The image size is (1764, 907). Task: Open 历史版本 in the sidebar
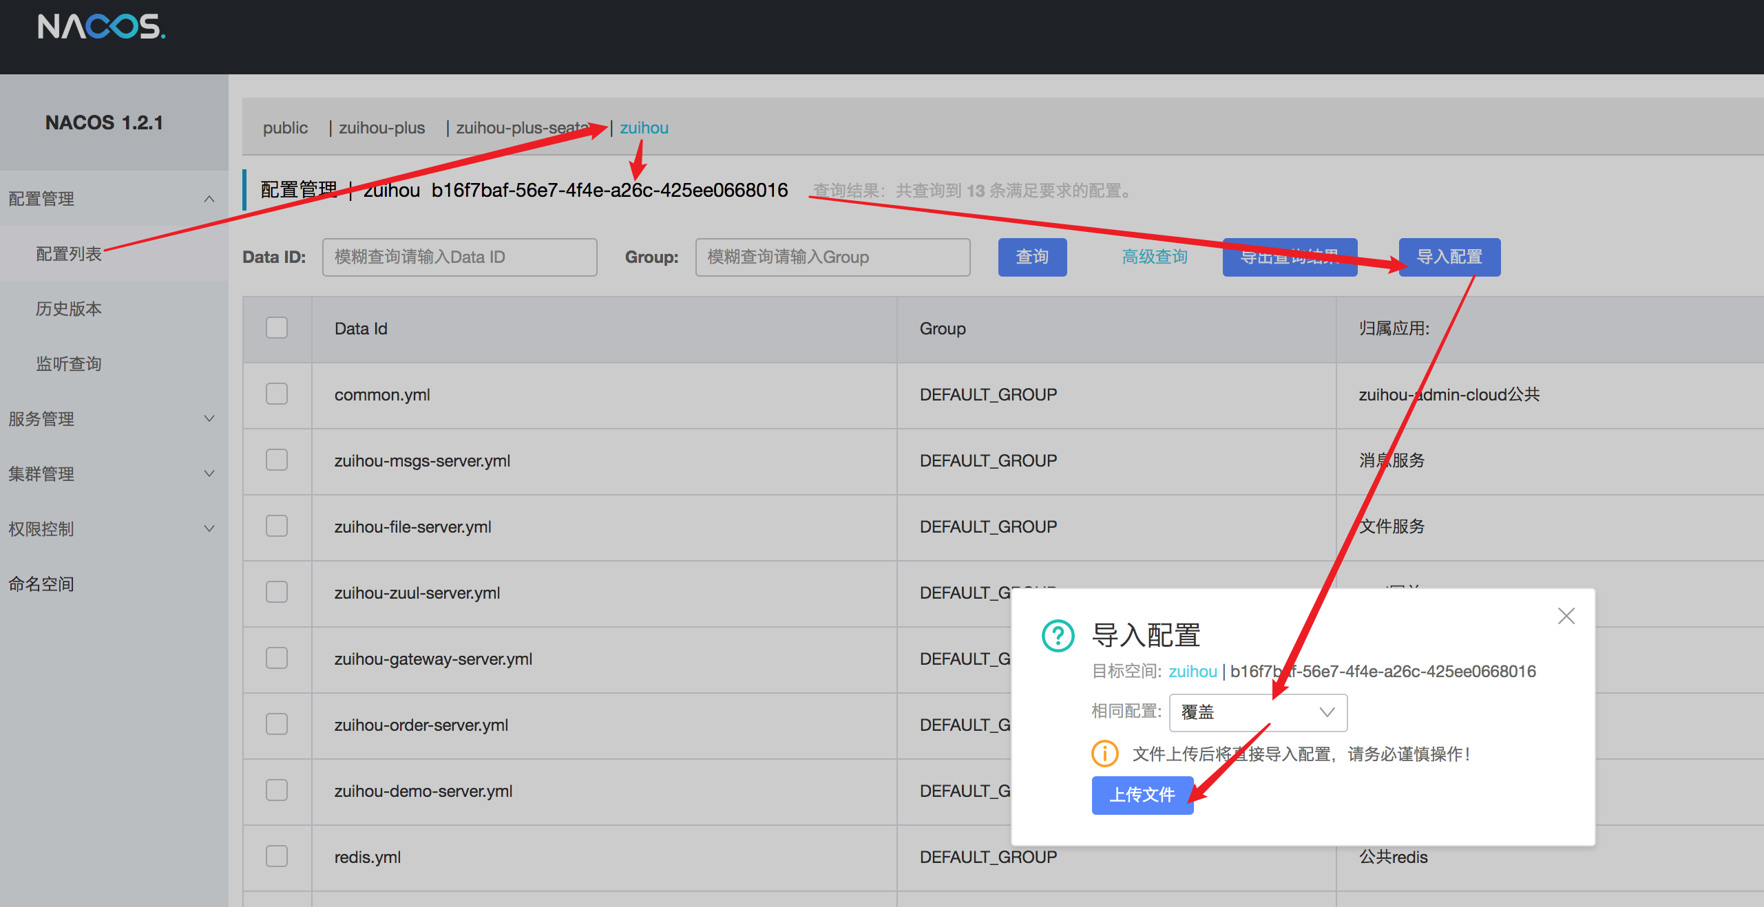coord(69,309)
